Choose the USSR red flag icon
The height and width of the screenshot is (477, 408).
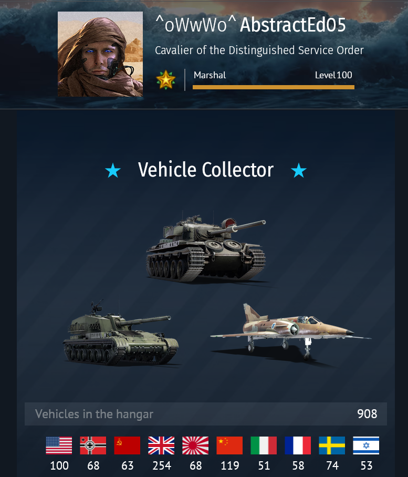pos(127,445)
